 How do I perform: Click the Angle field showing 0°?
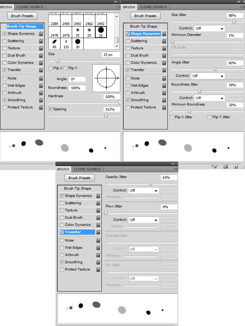(77, 79)
